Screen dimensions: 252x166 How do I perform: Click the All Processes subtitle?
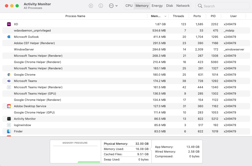(x=33, y=8)
